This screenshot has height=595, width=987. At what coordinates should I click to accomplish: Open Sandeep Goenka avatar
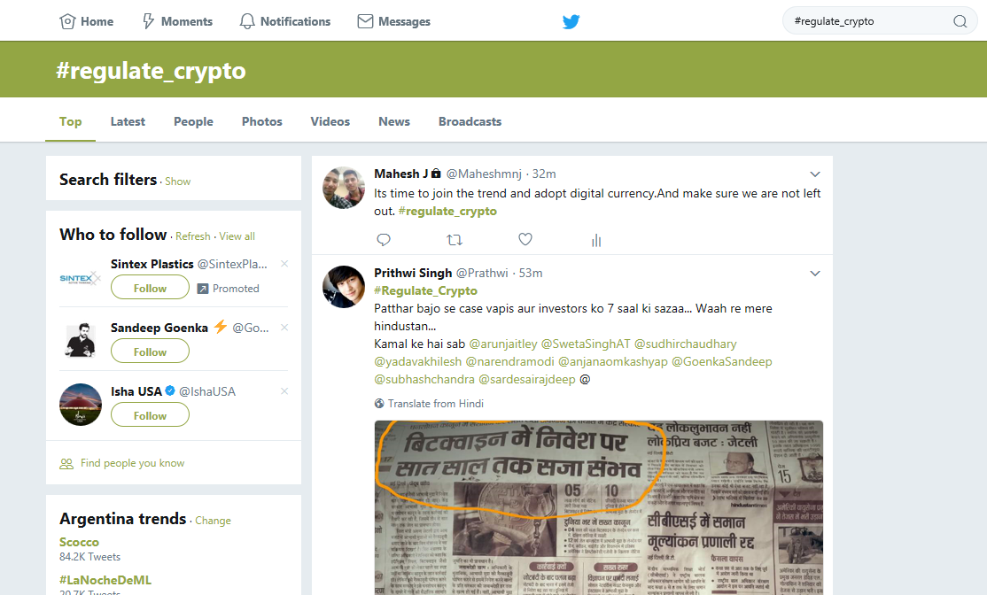coord(81,341)
